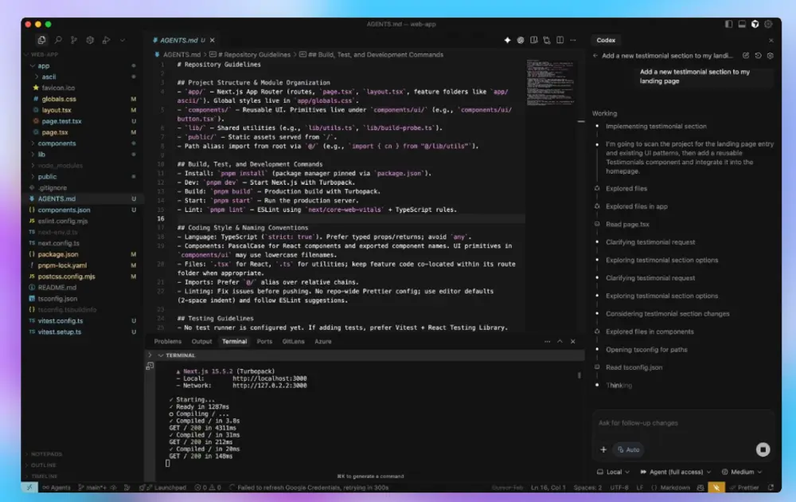Viewport: 796px width, 502px height.
Task: Open the Run and Debug icon
Action: pos(106,40)
